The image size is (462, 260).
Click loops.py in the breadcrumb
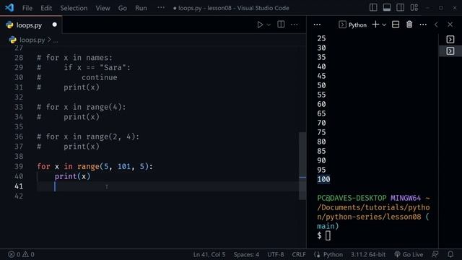click(x=32, y=40)
